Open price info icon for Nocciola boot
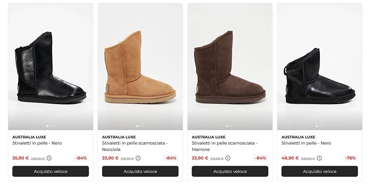Screen dimensions: 368x184 (x=138, y=158)
